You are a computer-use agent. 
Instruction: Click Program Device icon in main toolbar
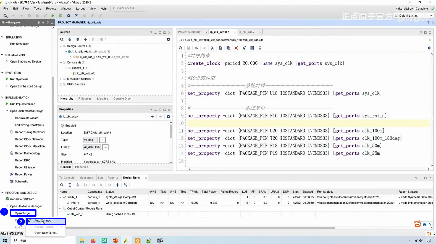[x=61, y=16]
